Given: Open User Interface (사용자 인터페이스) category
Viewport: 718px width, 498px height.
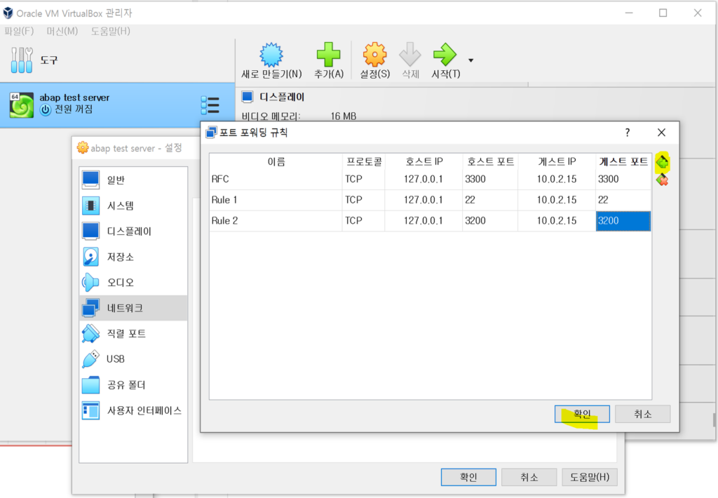Looking at the screenshot, I should [x=133, y=410].
